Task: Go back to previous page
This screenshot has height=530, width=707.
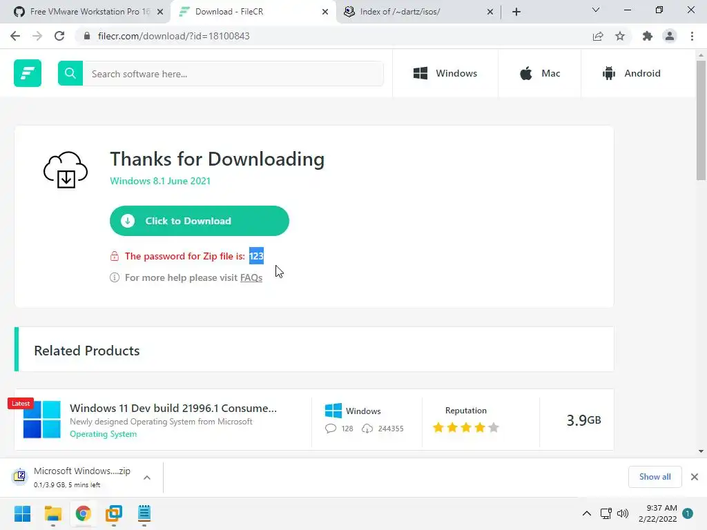Action: click(x=15, y=36)
